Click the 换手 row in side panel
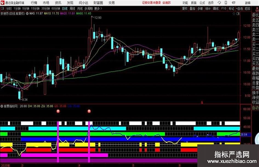This screenshot has width=259, height=167. (255, 93)
